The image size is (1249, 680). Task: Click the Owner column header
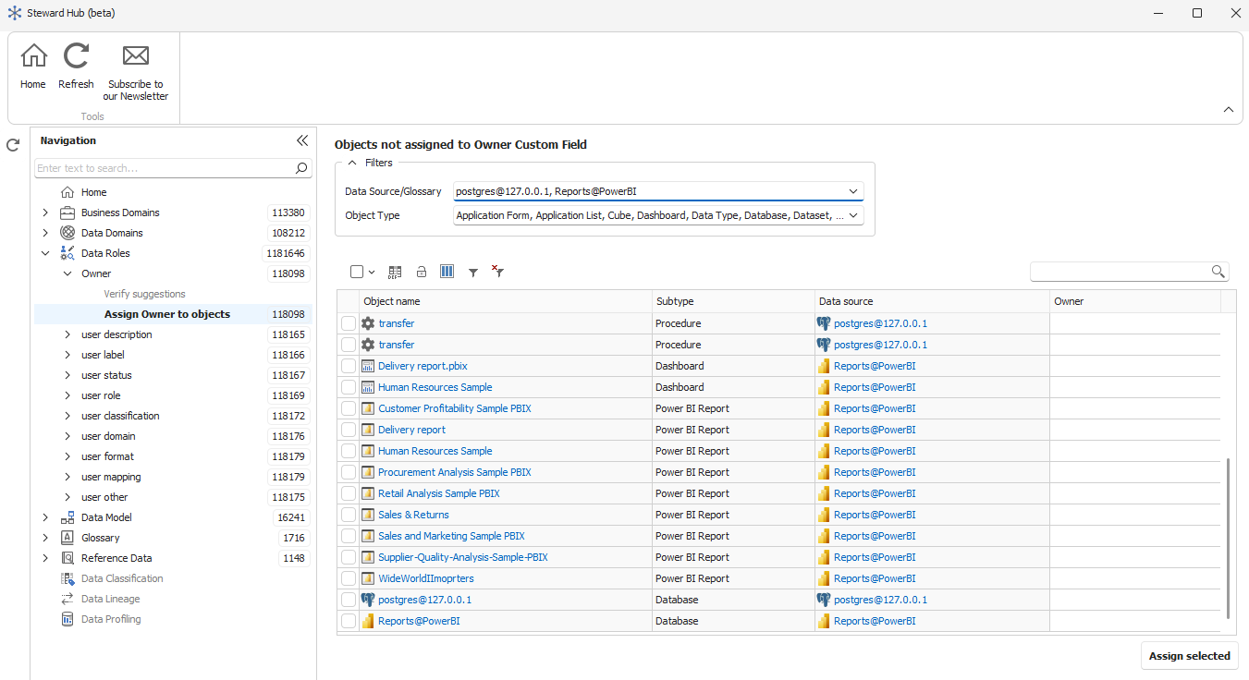point(1135,301)
